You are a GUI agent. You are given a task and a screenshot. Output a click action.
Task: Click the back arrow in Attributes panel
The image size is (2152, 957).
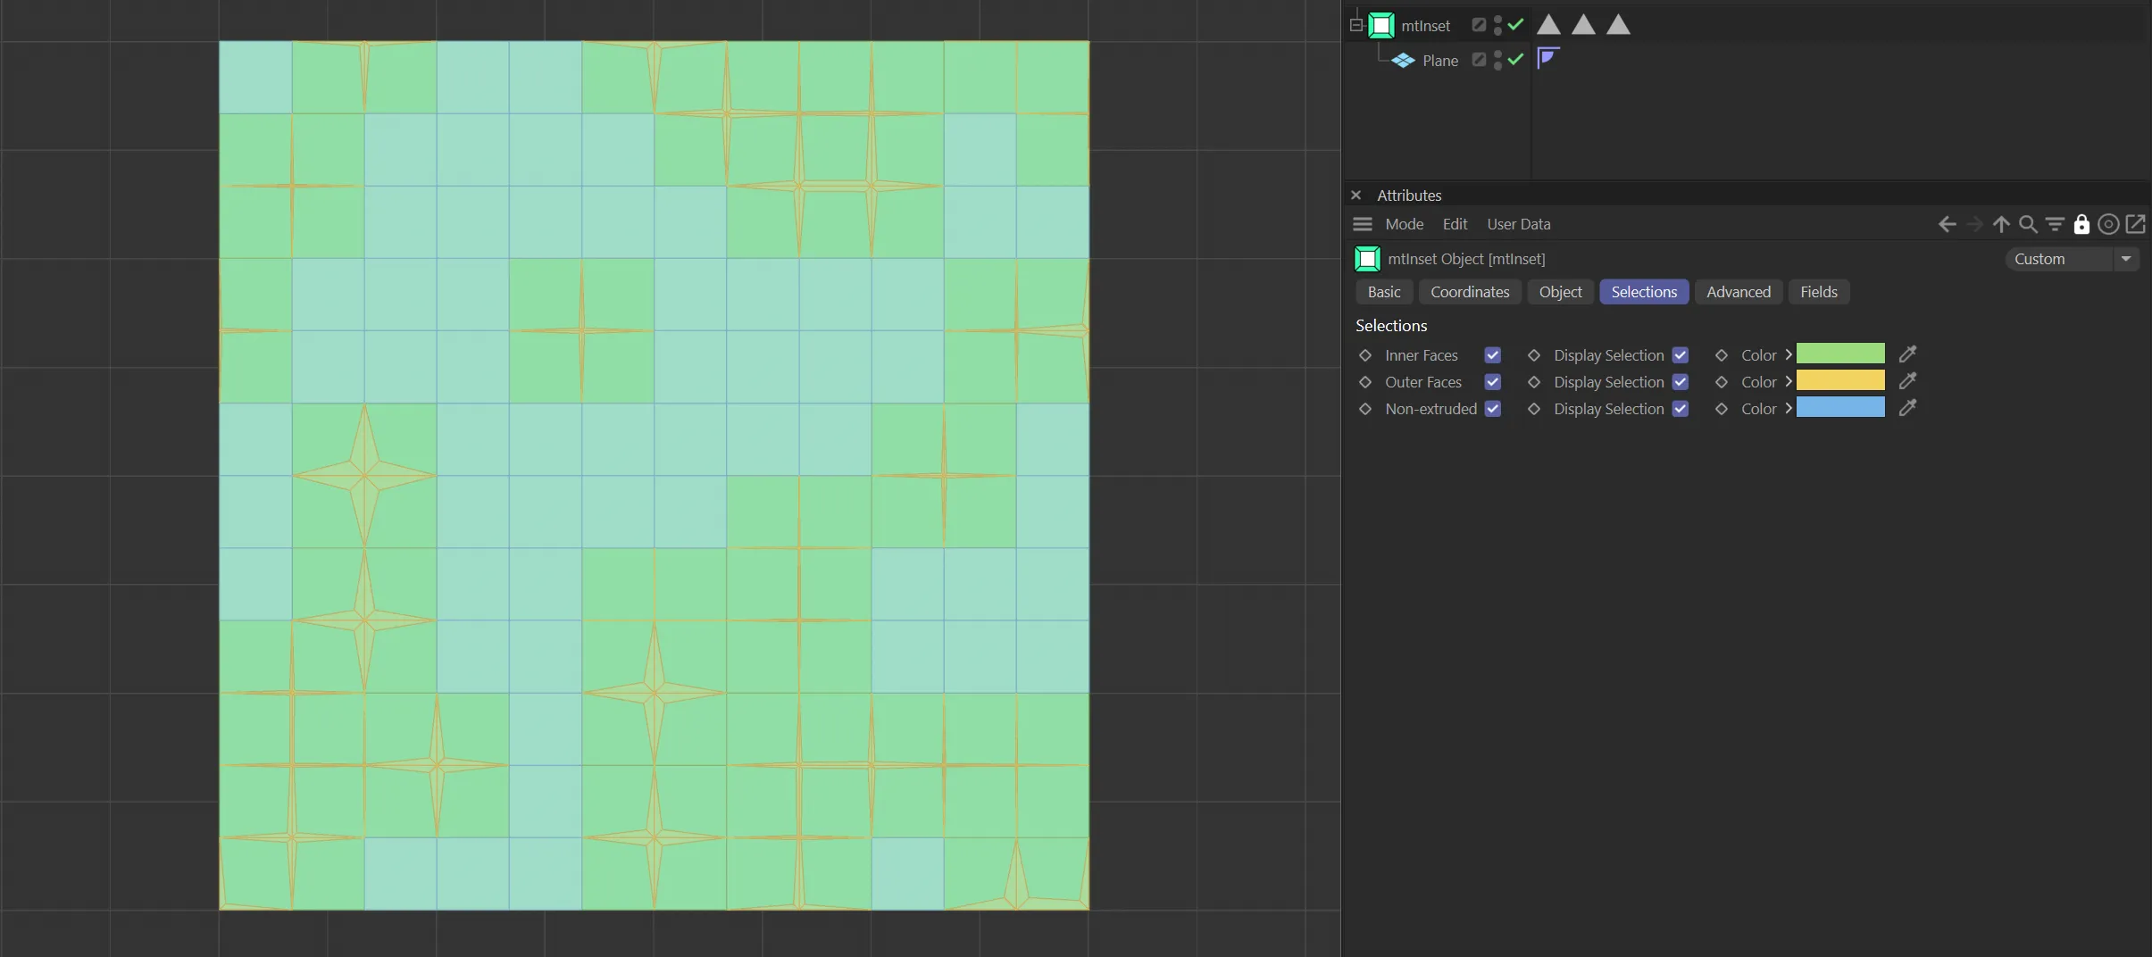coord(1947,224)
